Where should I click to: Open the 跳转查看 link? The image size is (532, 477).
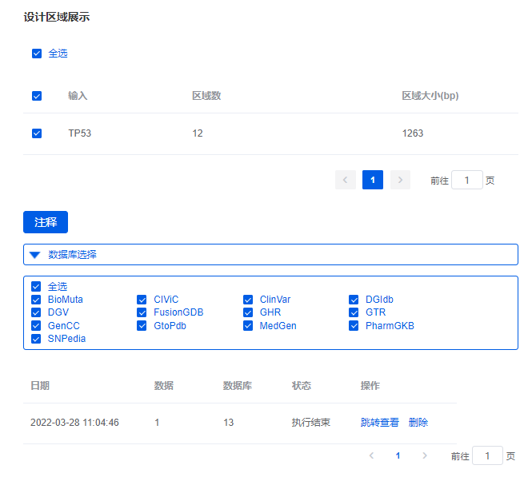(379, 423)
